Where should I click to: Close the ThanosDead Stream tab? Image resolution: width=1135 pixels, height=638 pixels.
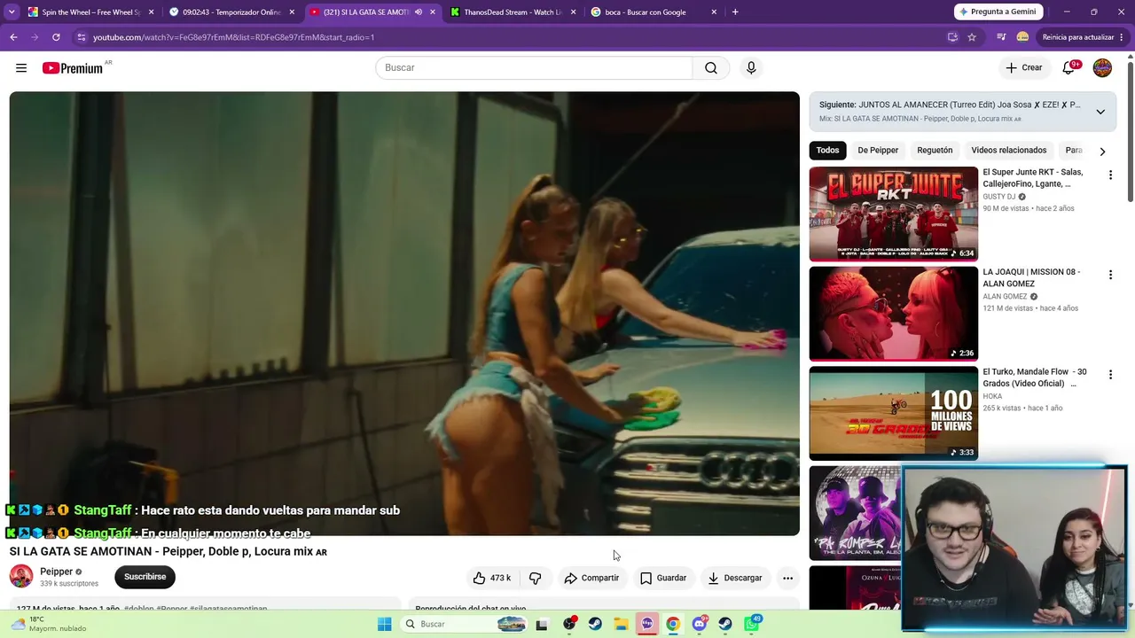point(573,12)
